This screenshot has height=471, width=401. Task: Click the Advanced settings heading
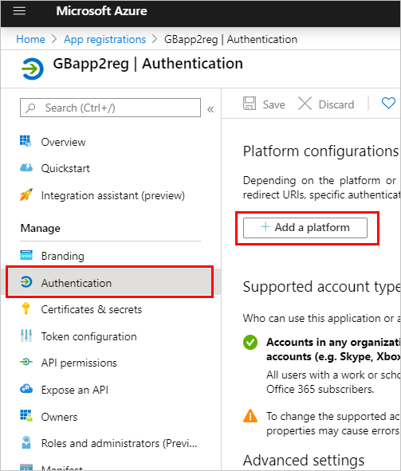point(304,460)
